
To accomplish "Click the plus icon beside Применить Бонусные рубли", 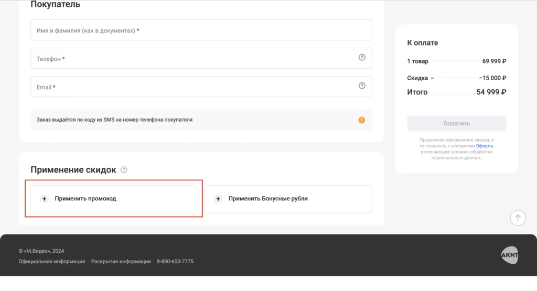I will (218, 199).
